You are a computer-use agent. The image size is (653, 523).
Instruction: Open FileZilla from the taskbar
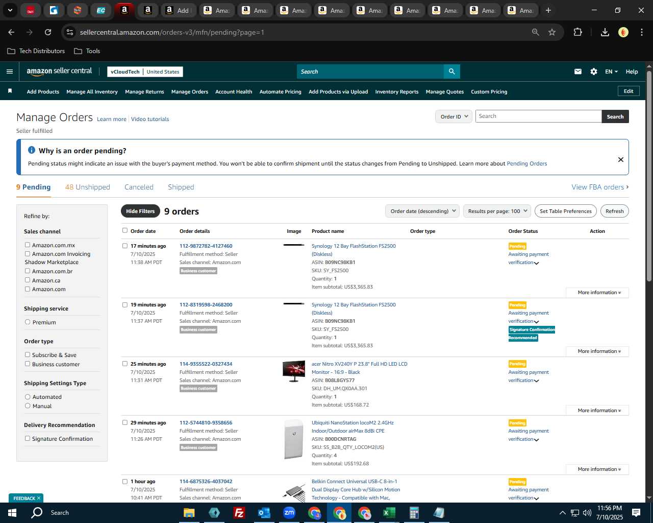(x=239, y=513)
